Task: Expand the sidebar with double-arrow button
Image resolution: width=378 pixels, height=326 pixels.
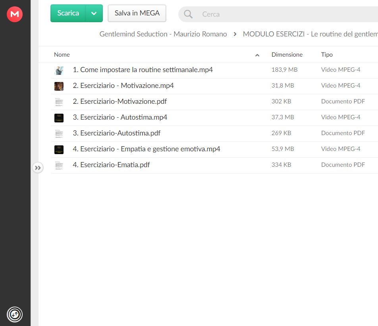Action: tap(38, 168)
